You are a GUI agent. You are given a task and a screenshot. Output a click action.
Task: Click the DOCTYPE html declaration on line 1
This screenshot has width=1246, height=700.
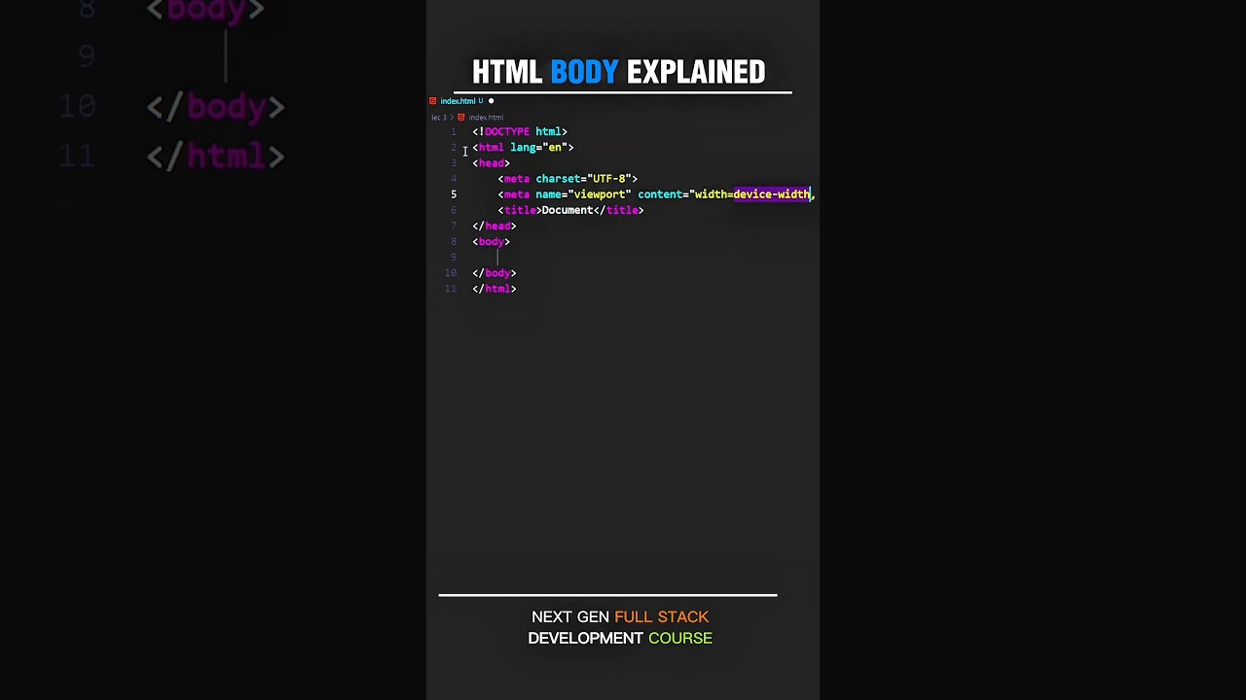(x=520, y=131)
